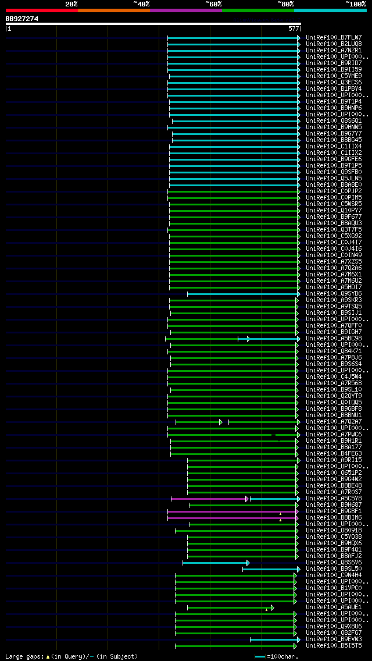
Task: Select the UniRef100_A5HDI7 label
Action: [x=334, y=287]
